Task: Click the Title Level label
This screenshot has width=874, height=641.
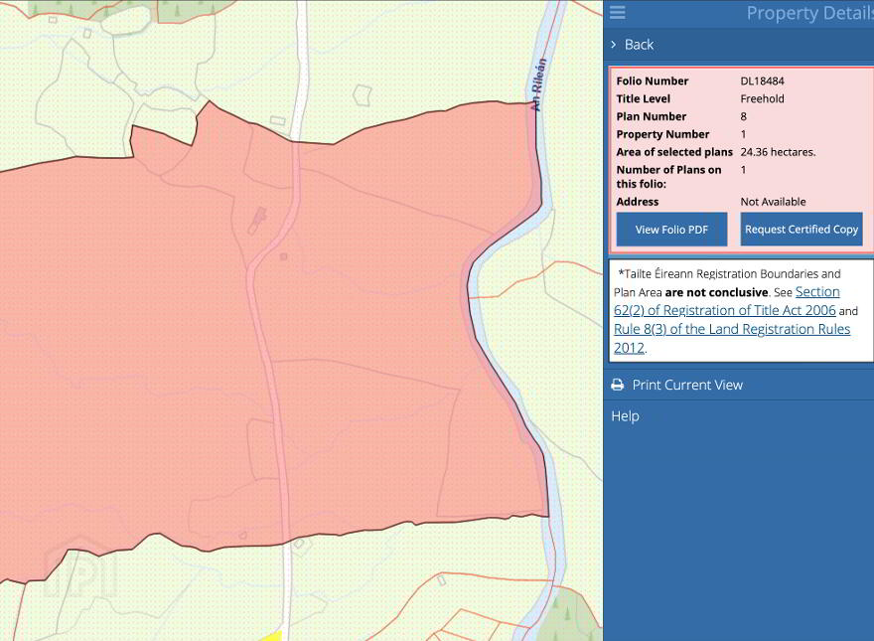Action: pyautogui.click(x=644, y=98)
